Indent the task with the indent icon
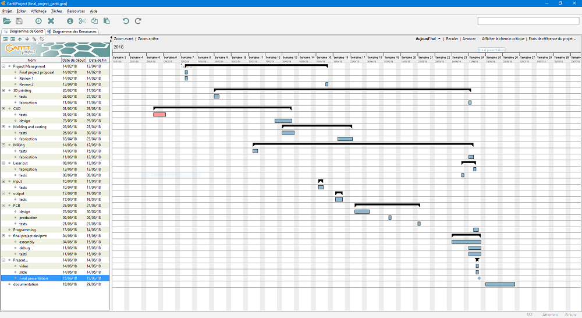The image size is (582, 318). [13, 39]
